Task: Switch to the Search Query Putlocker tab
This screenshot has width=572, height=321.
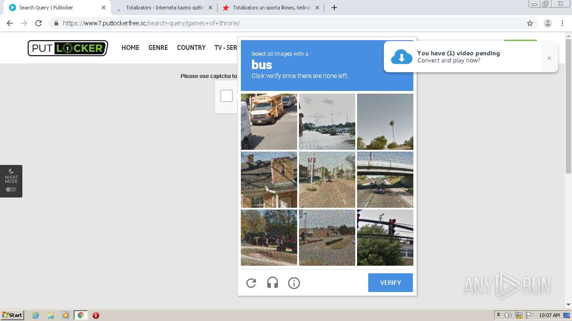Action: click(57, 8)
